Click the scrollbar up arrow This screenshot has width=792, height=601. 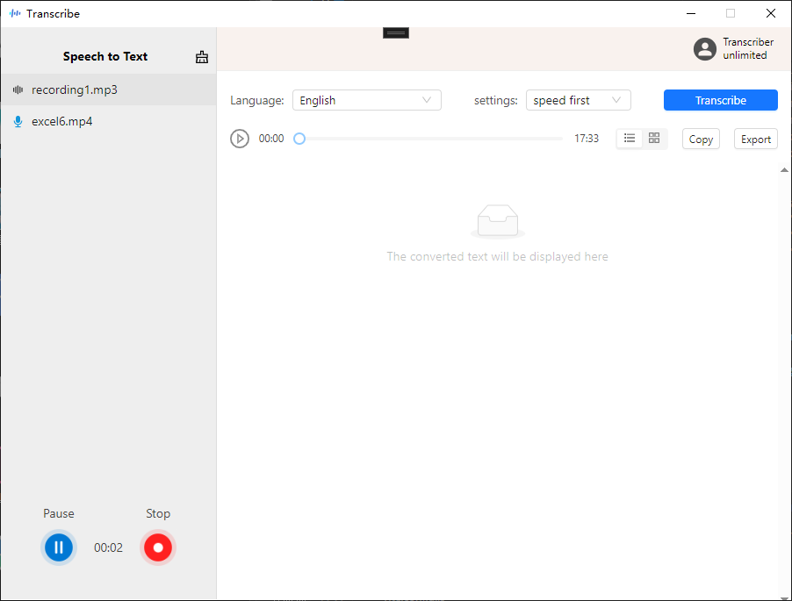784,170
